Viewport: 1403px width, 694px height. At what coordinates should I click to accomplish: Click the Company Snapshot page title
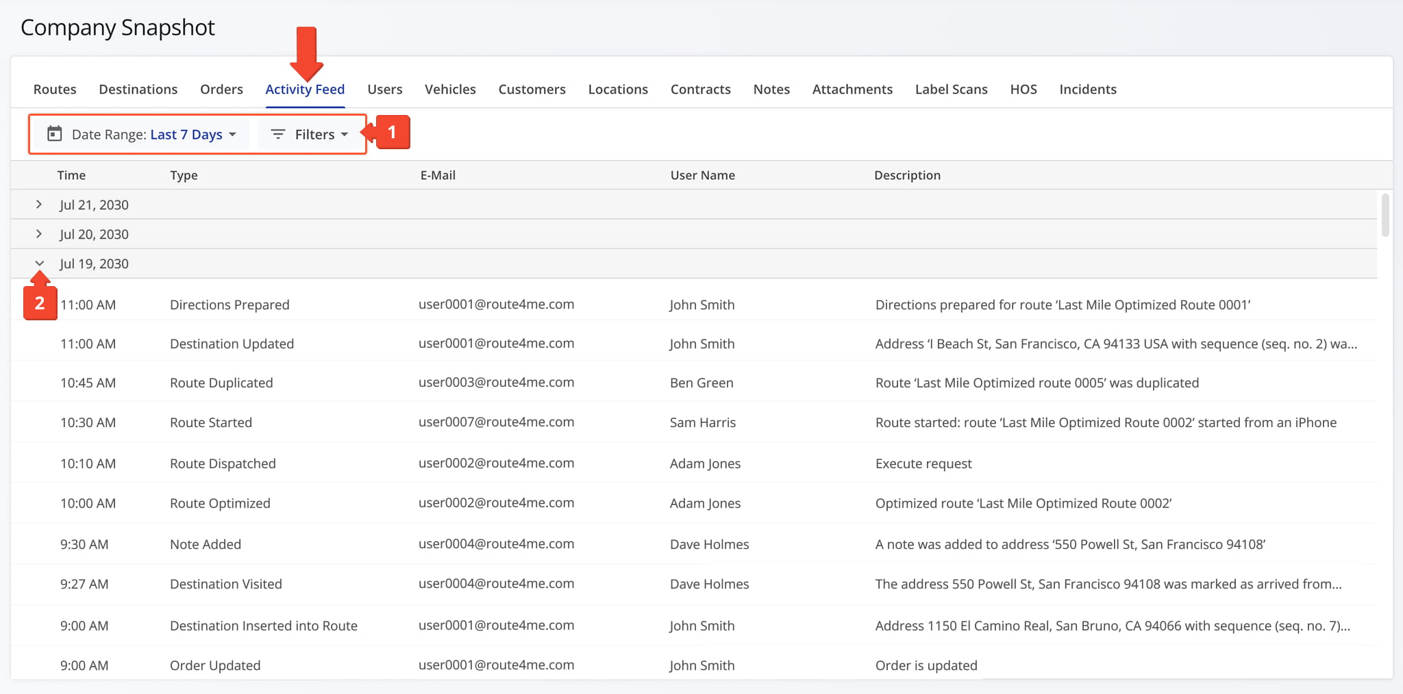point(118,27)
